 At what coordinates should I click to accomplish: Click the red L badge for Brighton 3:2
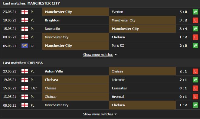195,20
